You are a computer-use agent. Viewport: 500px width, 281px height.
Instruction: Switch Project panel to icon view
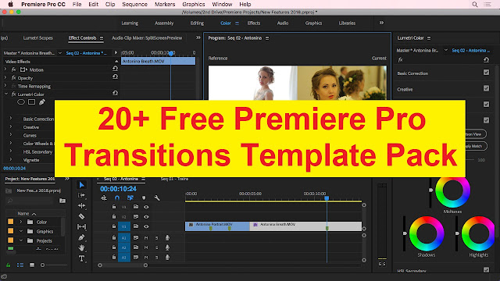[32, 265]
